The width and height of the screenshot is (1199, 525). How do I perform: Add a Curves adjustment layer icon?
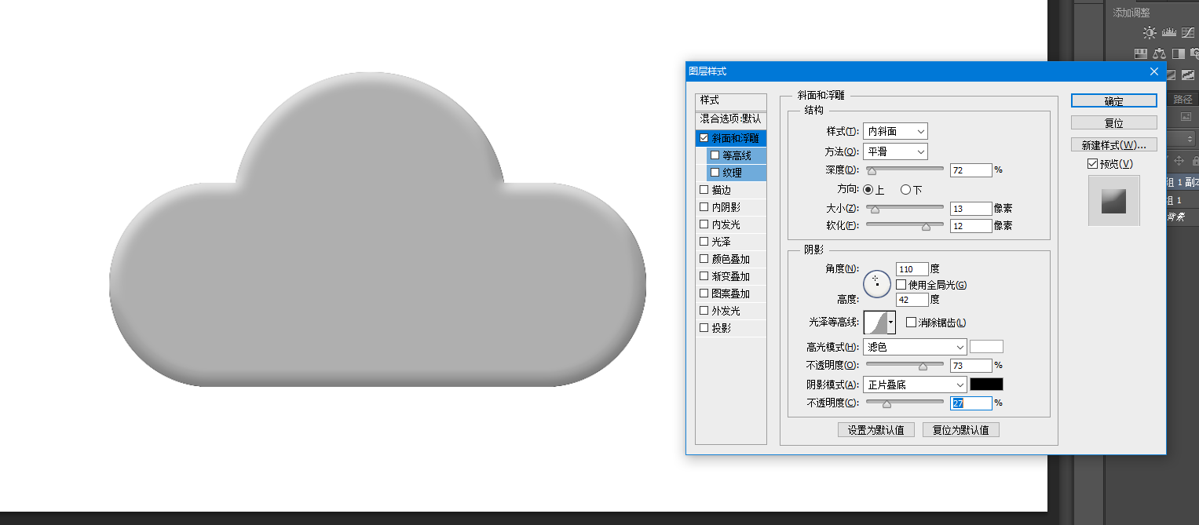pos(1188,33)
